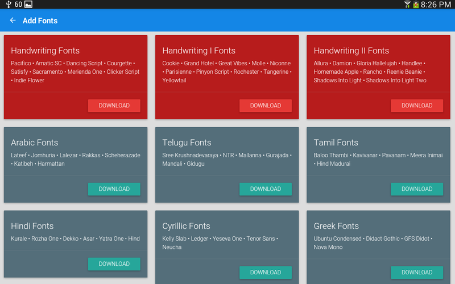
Task: Download the Handwriting Fonts pack
Action: [114, 106]
